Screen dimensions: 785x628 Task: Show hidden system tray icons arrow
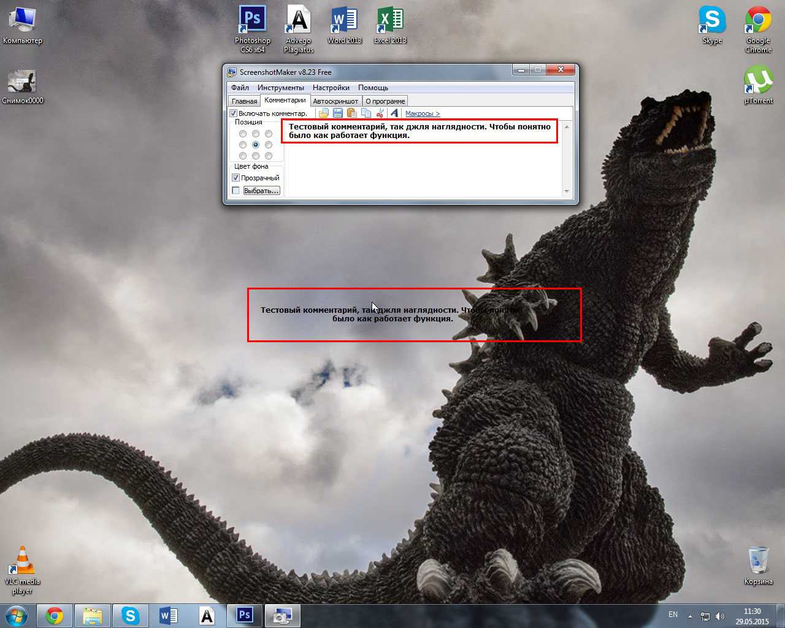(x=690, y=616)
